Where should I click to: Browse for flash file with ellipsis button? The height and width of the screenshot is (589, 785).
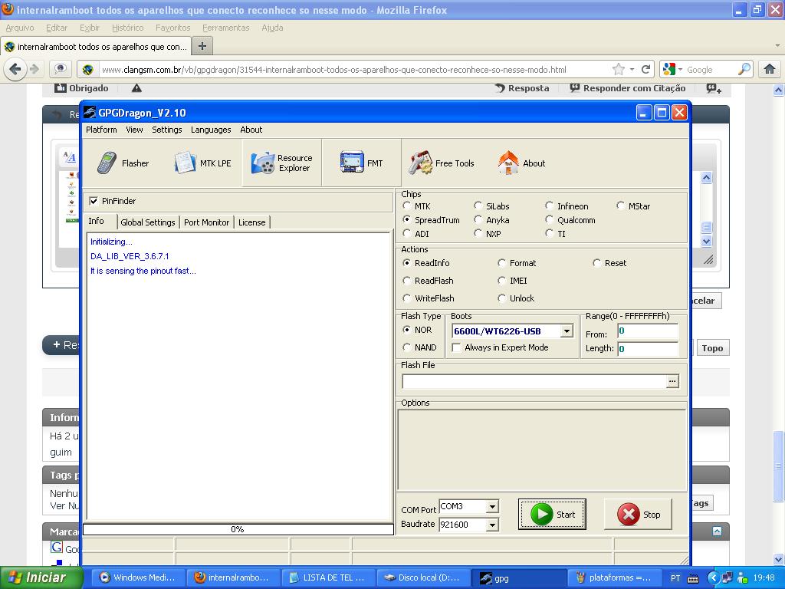[672, 381]
